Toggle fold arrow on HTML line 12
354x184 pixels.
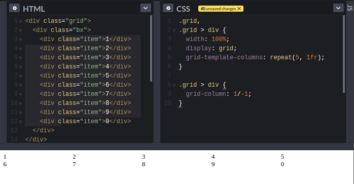(x=21, y=122)
